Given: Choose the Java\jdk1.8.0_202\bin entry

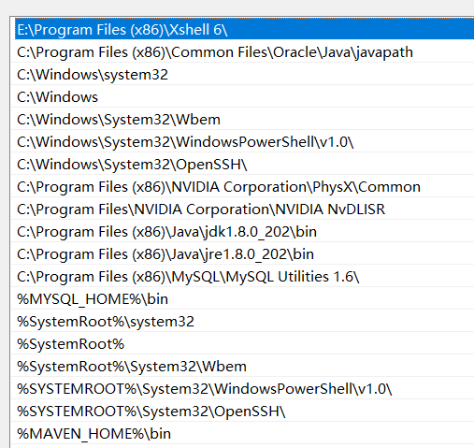Looking at the screenshot, I should (x=243, y=232).
